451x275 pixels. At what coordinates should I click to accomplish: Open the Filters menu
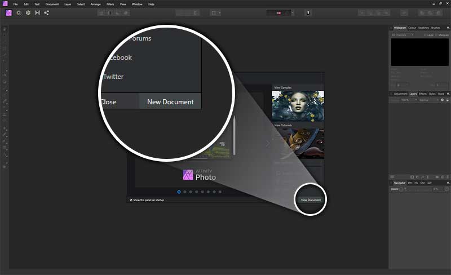110,5
